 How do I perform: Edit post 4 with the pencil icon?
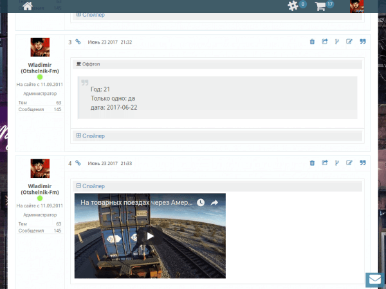pos(349,163)
